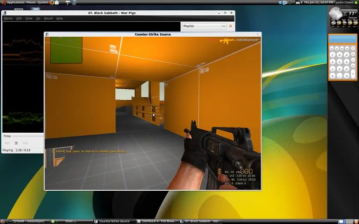Close the Playlist sidebar with the orange X
359x224 pixels.
click(x=230, y=26)
